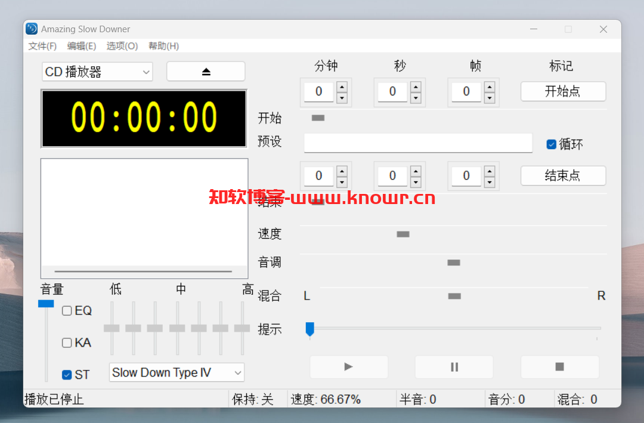Open the Slow Down Type IV dropdown
Image resolution: width=644 pixels, height=423 pixels.
coord(177,372)
